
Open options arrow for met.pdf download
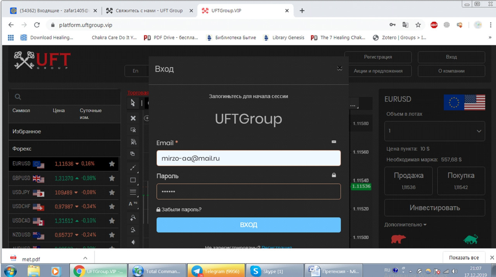(x=85, y=258)
